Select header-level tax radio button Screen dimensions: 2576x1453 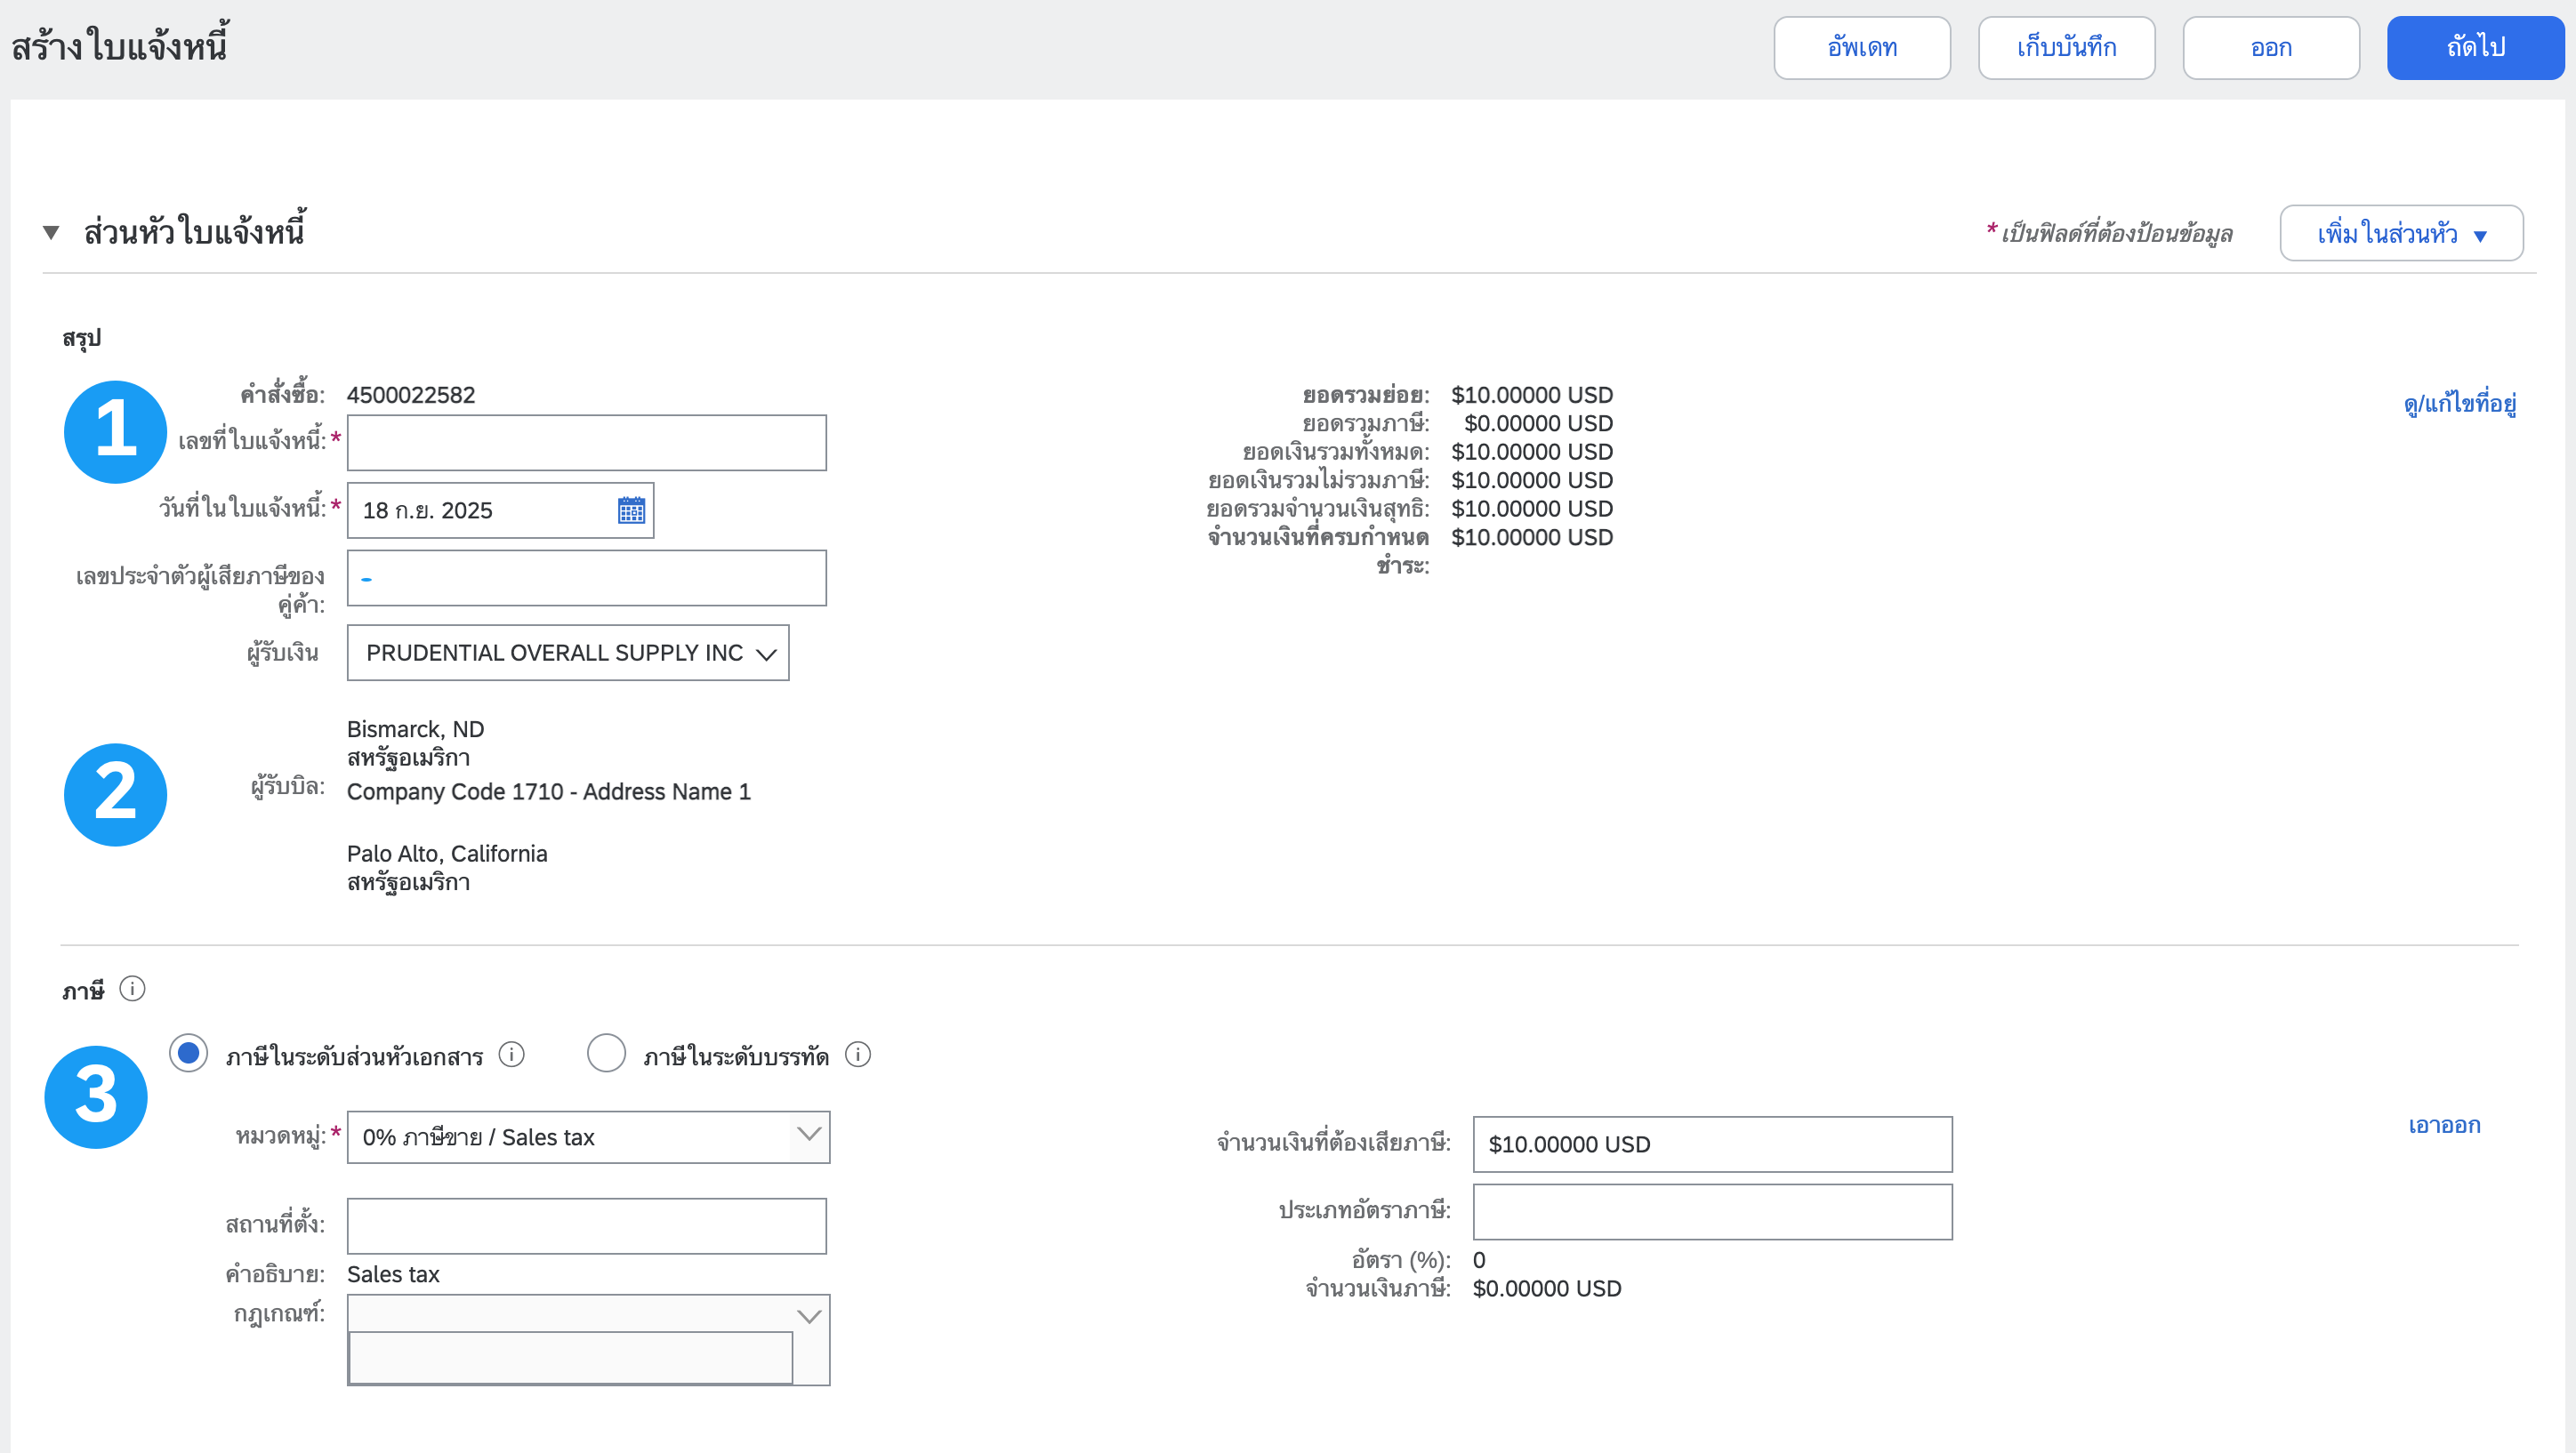click(x=188, y=1053)
